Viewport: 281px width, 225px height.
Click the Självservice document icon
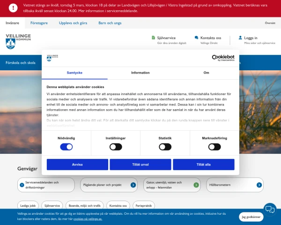[153, 38]
